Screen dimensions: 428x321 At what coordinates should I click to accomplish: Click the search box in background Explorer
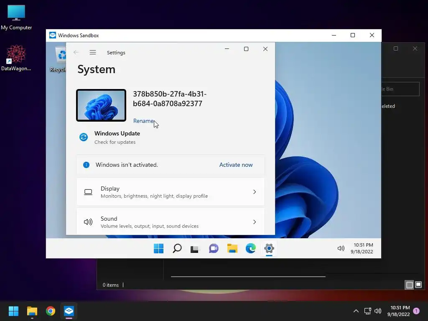point(400,89)
